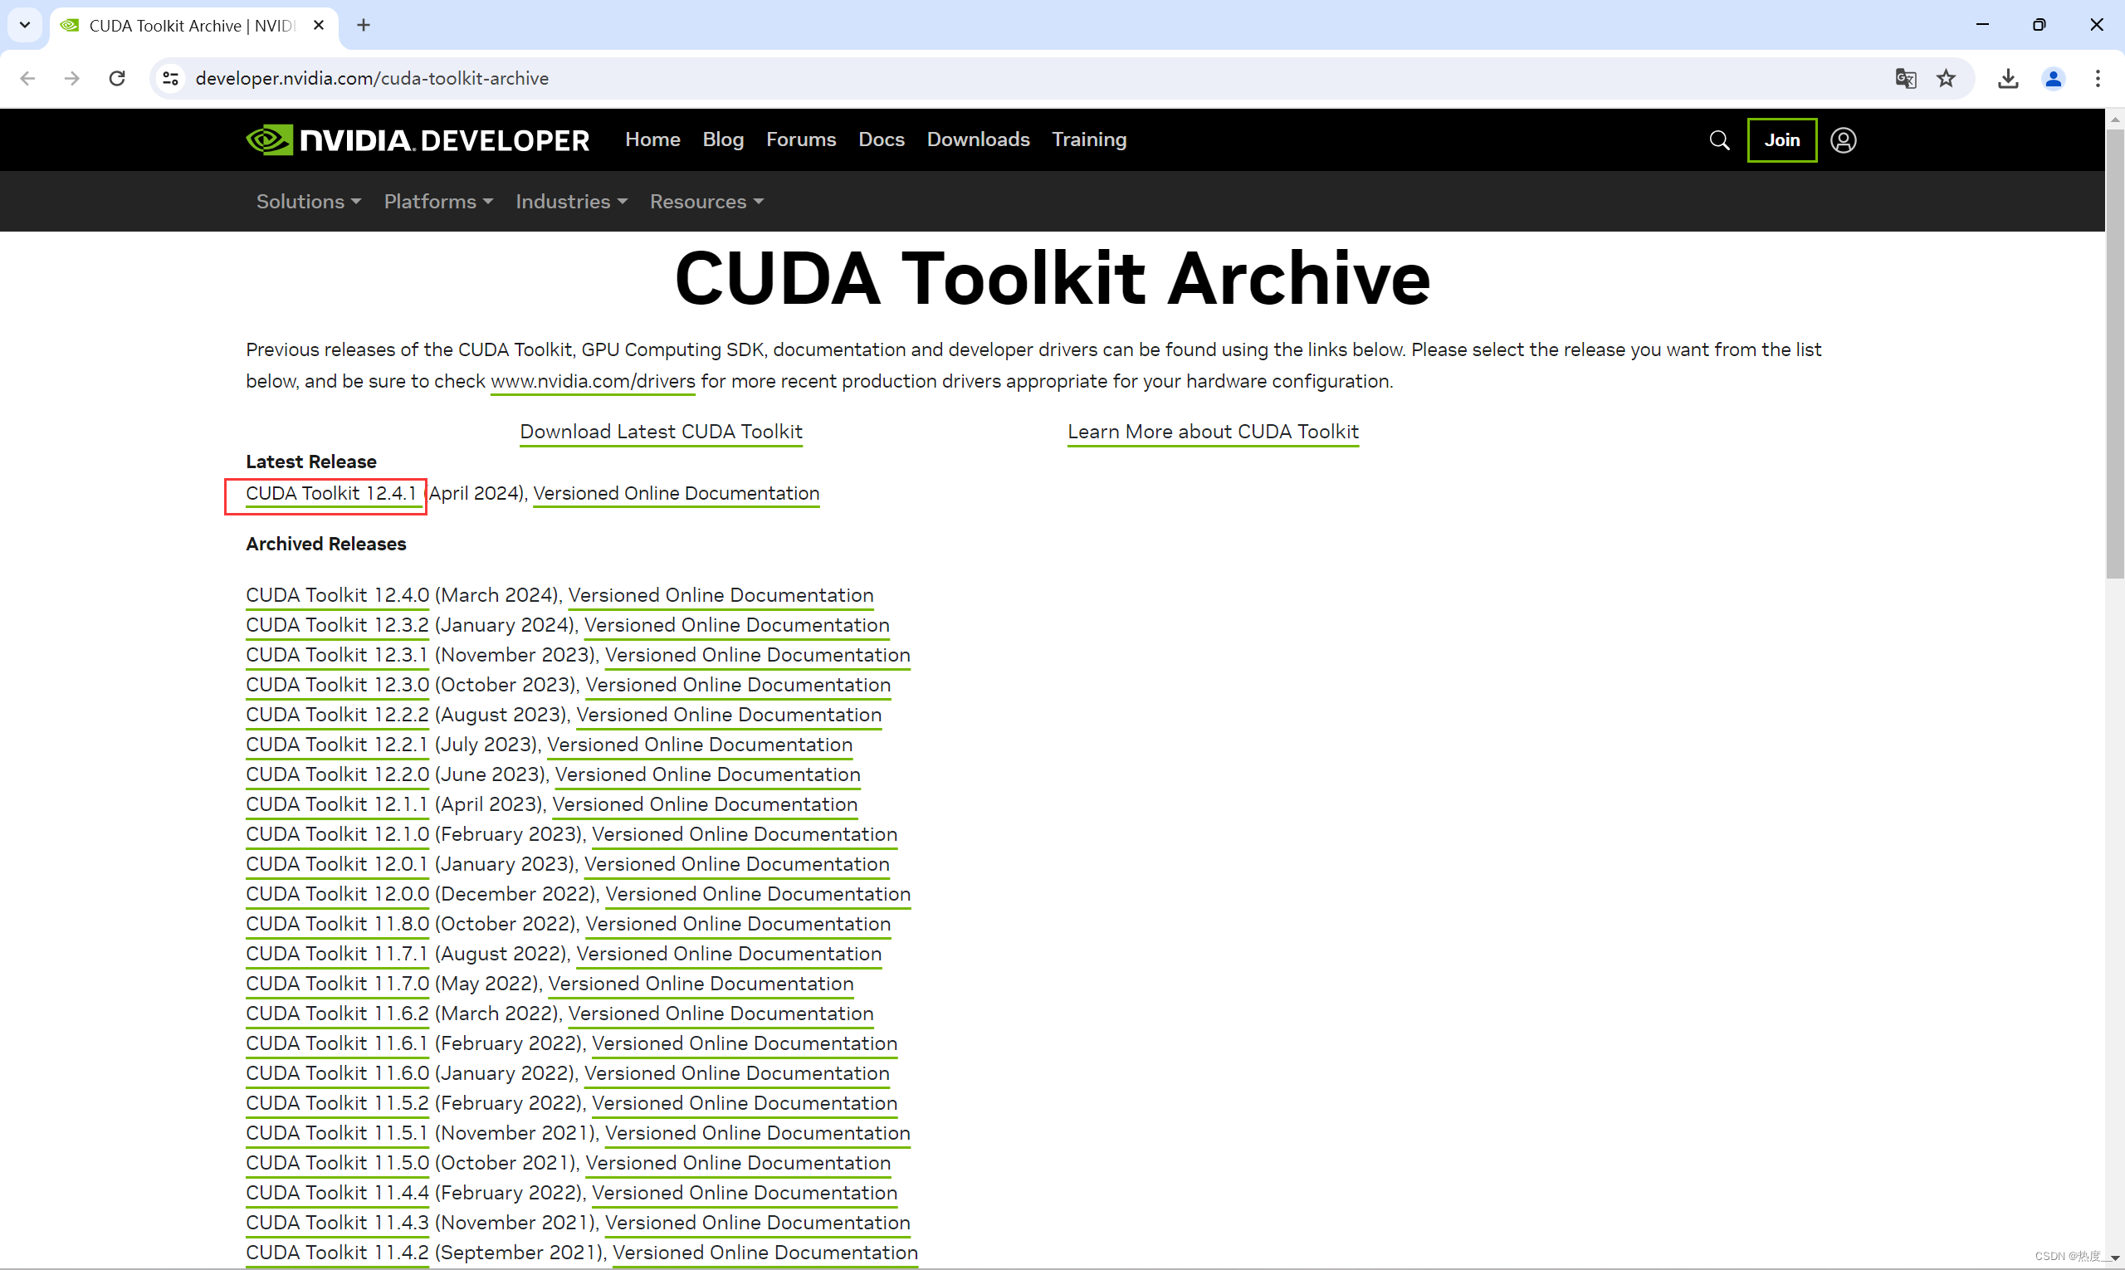Open the Chrome downloads icon
Image resolution: width=2125 pixels, height=1270 pixels.
point(2008,79)
